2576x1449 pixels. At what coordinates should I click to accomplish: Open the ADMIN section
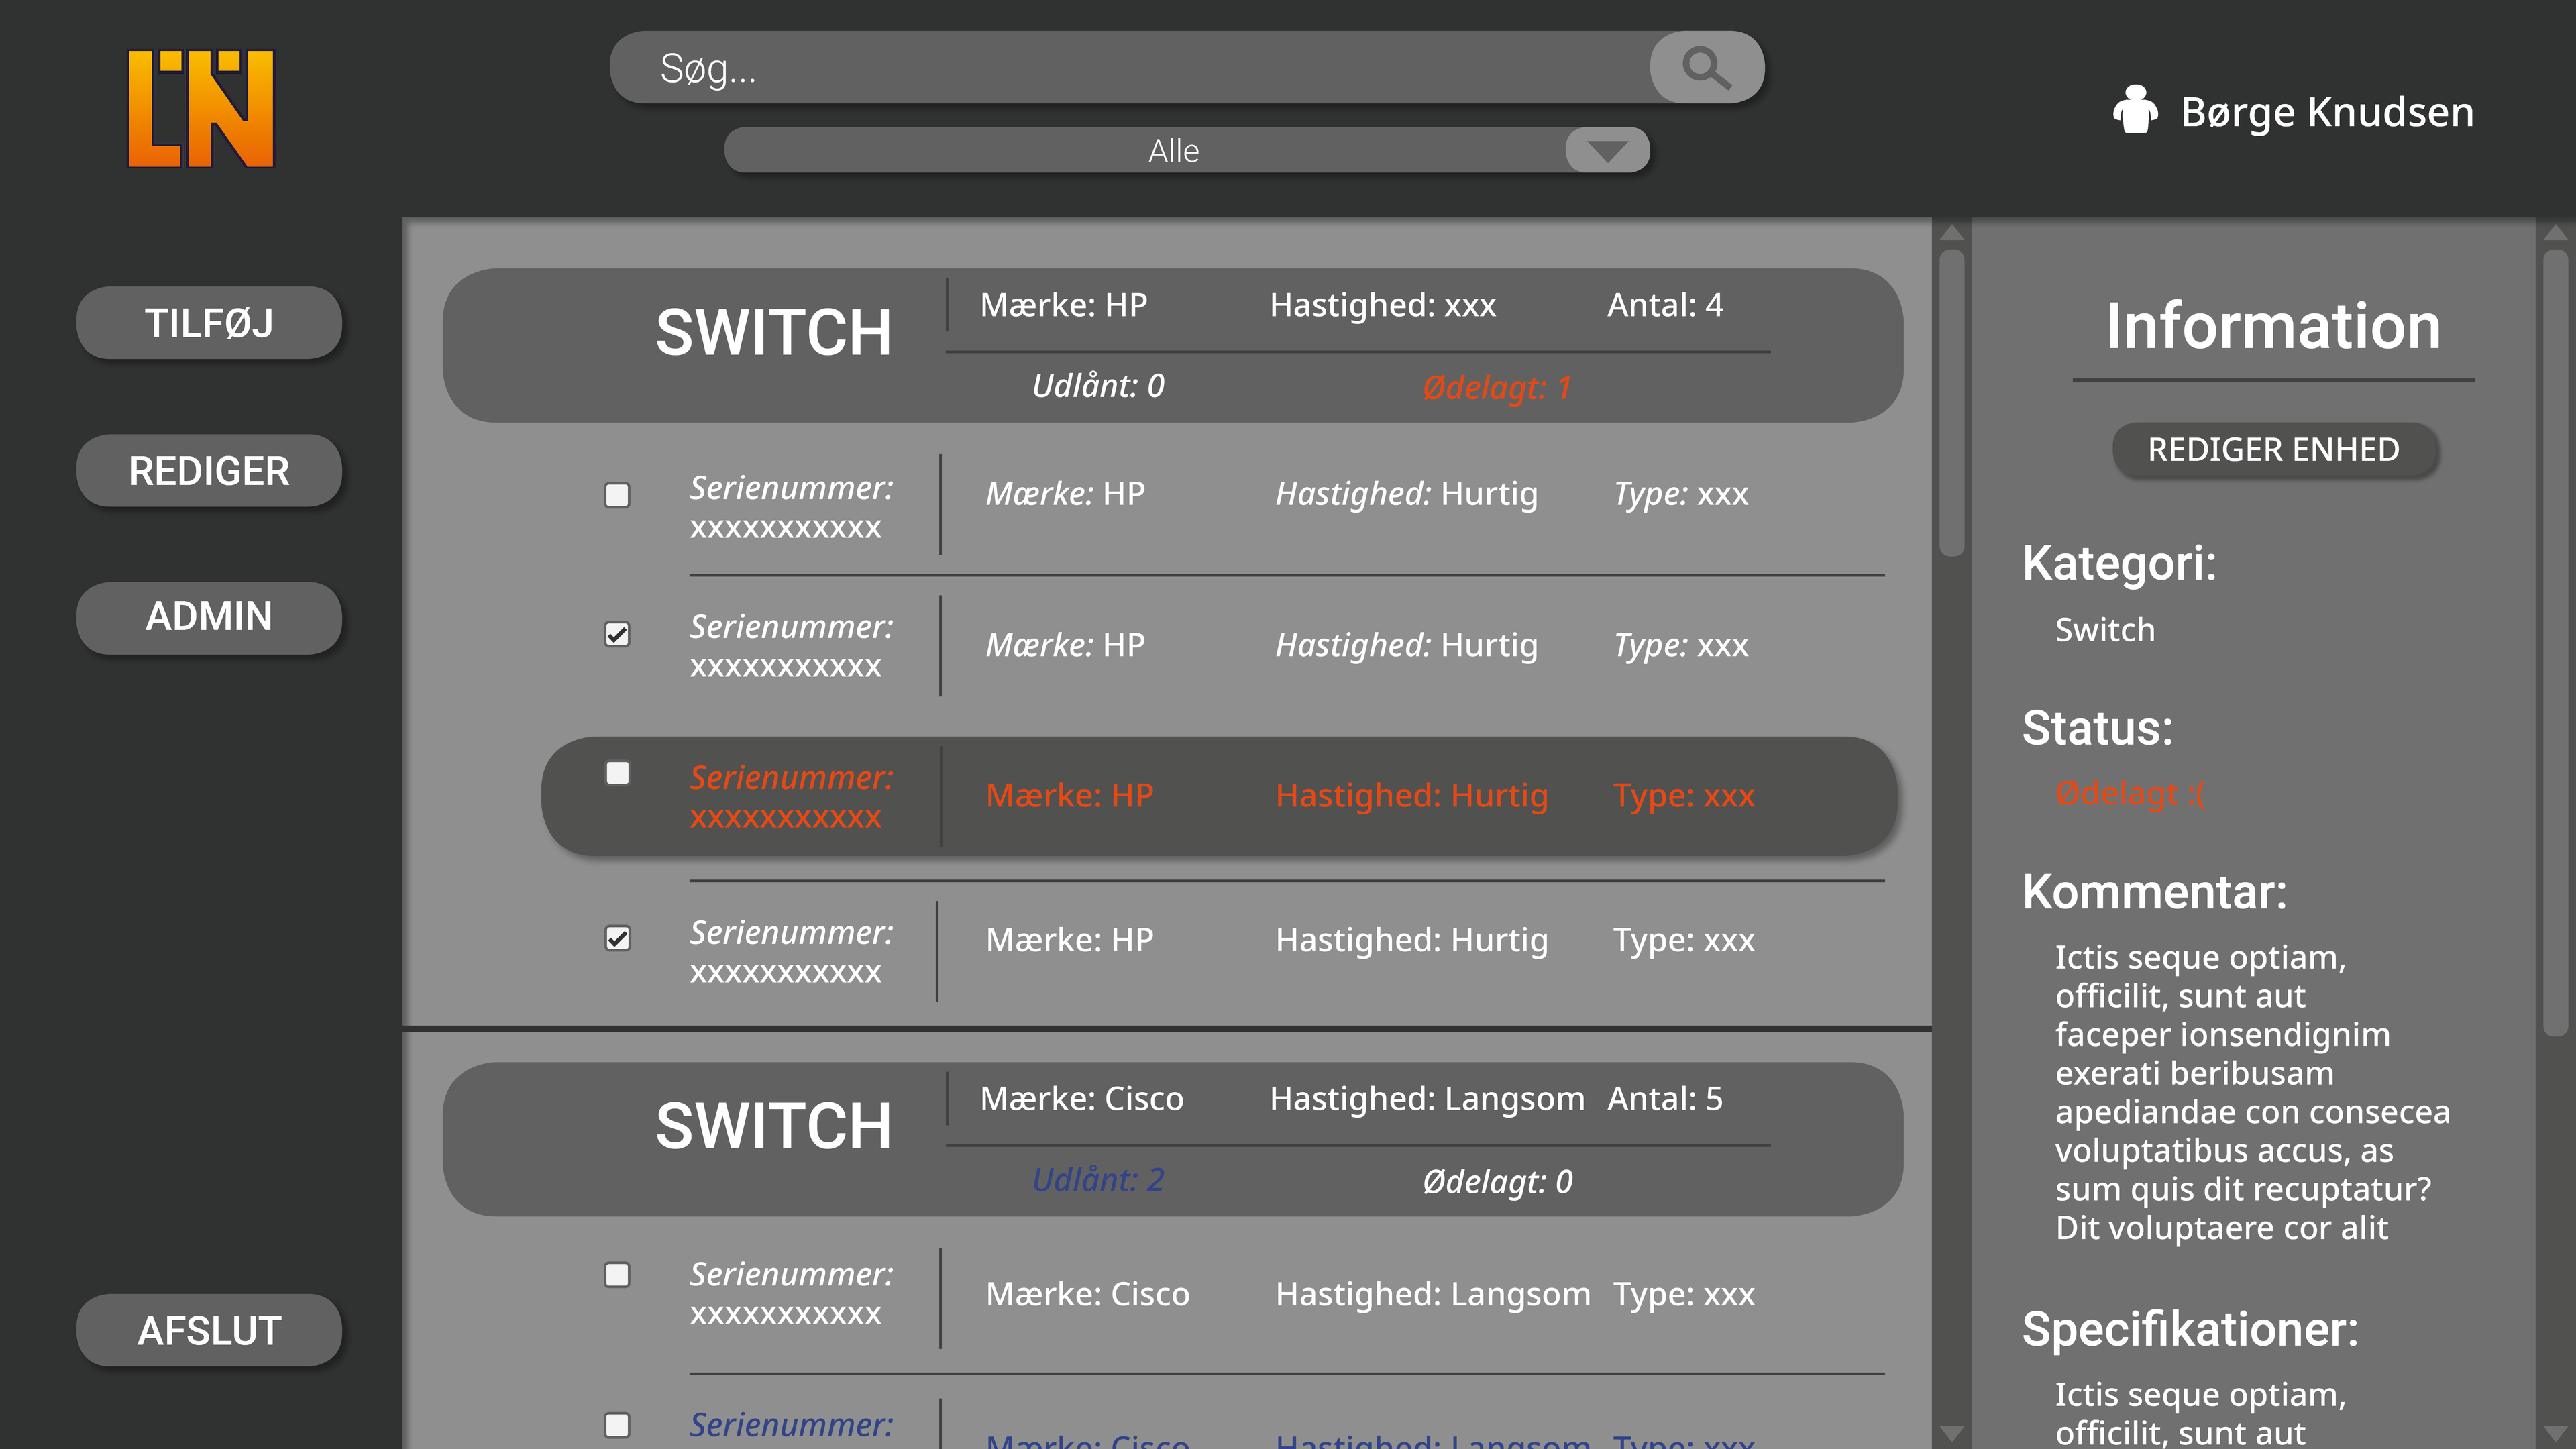pos(209,617)
